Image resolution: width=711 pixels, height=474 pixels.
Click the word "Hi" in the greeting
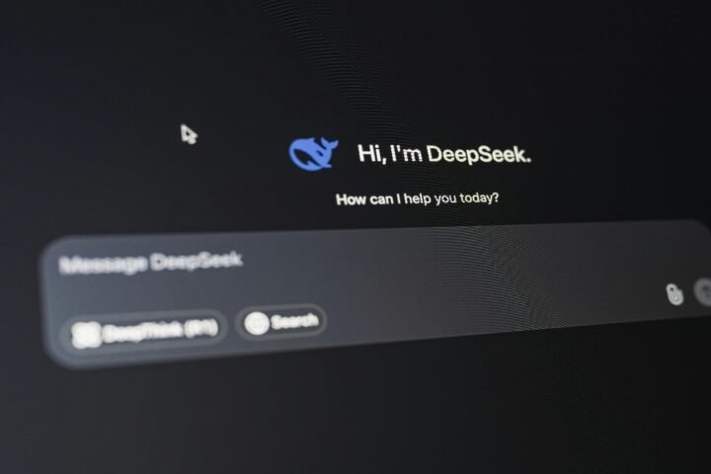(369, 153)
